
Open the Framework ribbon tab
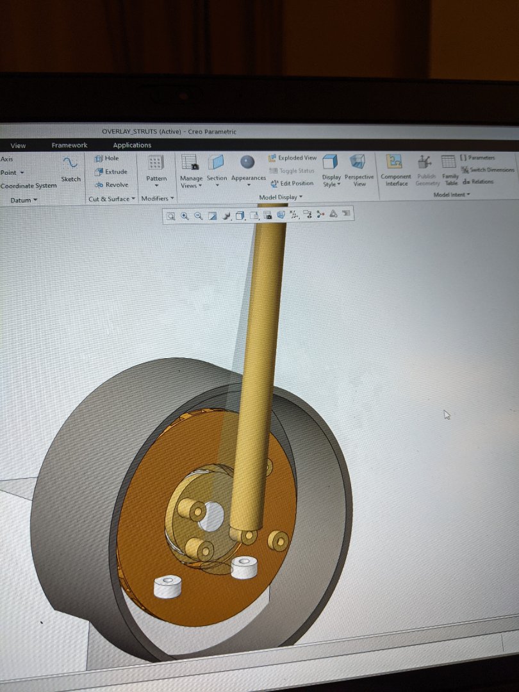(69, 145)
